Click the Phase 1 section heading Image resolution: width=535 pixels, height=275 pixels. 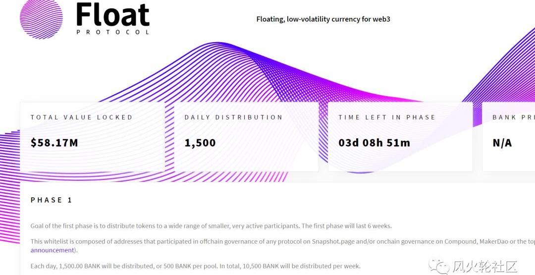[x=52, y=200]
